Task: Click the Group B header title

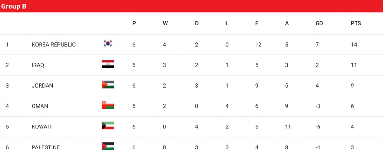Action: (14, 6)
